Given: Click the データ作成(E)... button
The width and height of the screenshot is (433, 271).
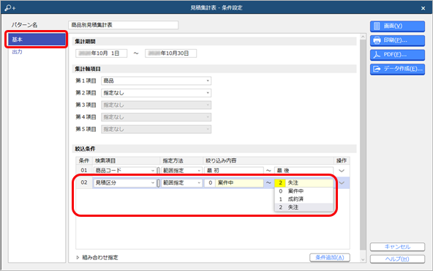Looking at the screenshot, I should coord(397,69).
